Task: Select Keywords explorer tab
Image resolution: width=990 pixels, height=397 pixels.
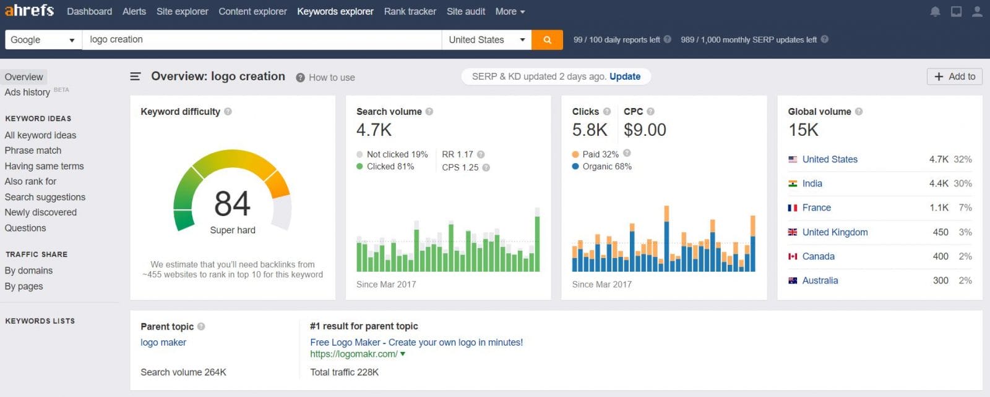Action: click(x=335, y=12)
